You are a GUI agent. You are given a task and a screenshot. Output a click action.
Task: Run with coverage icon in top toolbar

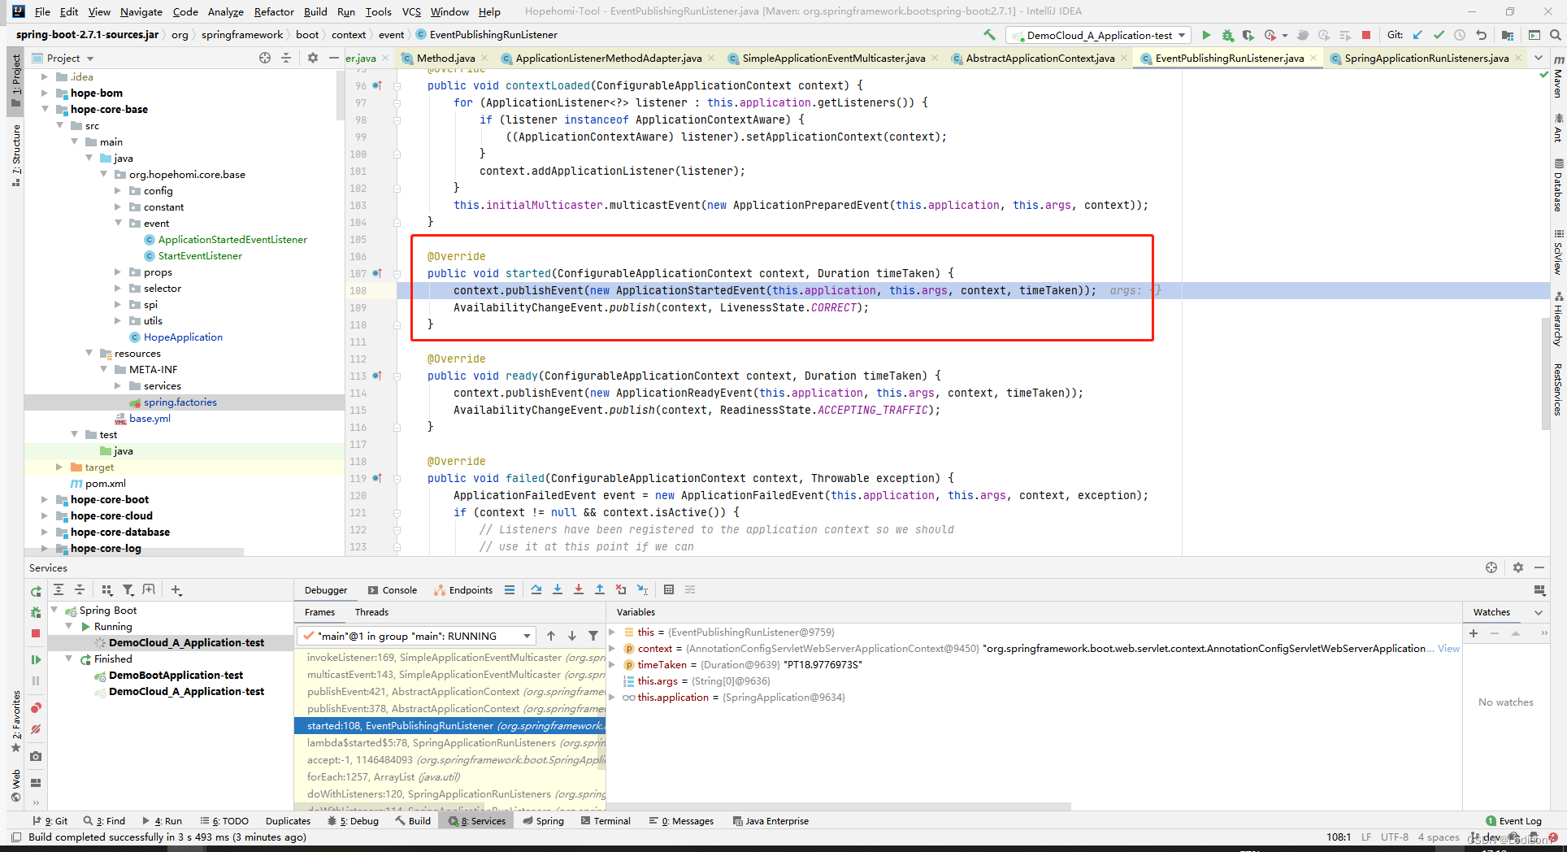coord(1248,35)
